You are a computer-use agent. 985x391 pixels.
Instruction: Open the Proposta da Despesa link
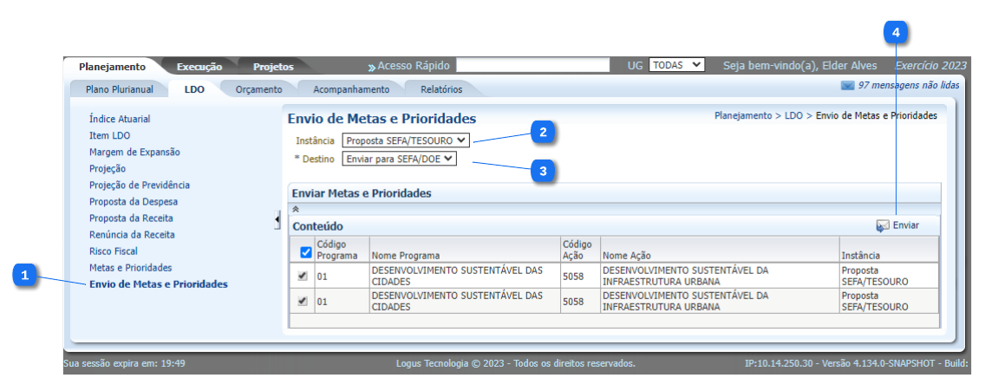click(133, 202)
